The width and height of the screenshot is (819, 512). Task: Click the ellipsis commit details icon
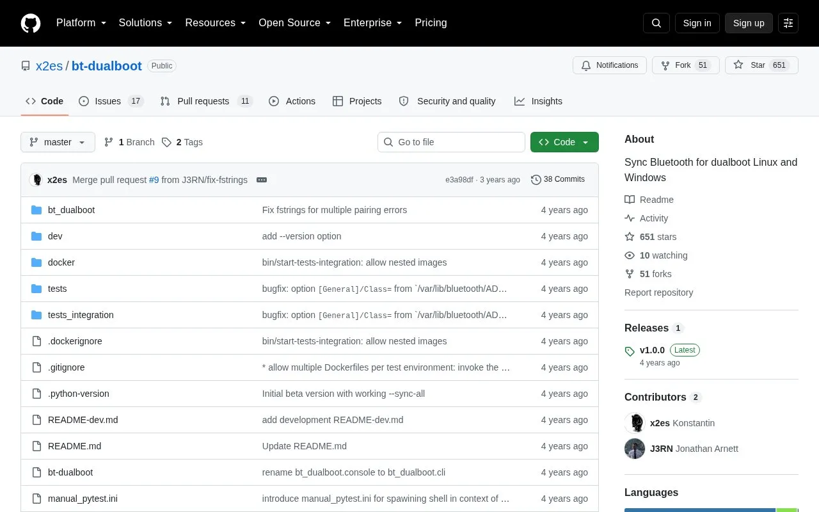point(262,180)
